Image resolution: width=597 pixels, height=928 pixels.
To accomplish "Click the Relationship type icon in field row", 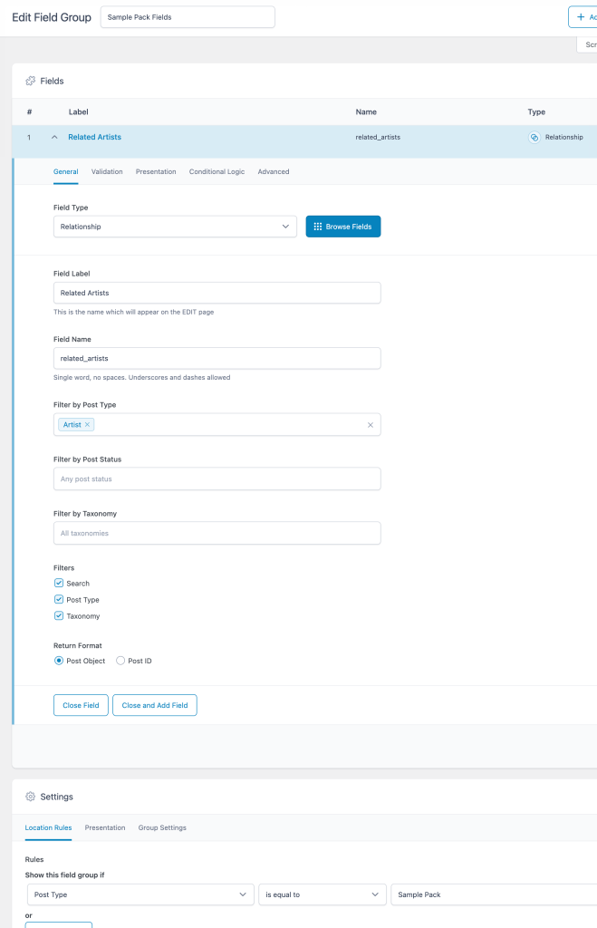I will pyautogui.click(x=534, y=137).
